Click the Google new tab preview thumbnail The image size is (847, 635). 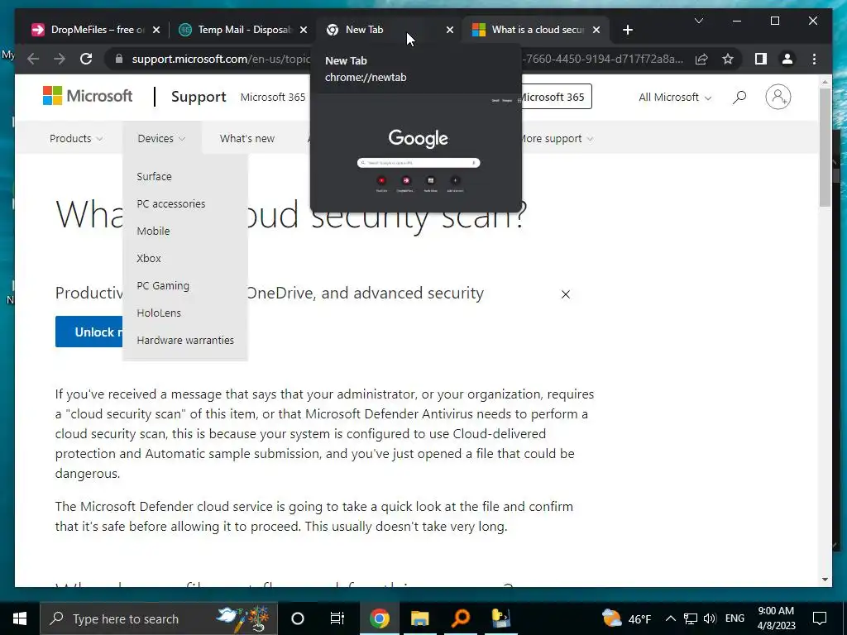click(x=416, y=153)
